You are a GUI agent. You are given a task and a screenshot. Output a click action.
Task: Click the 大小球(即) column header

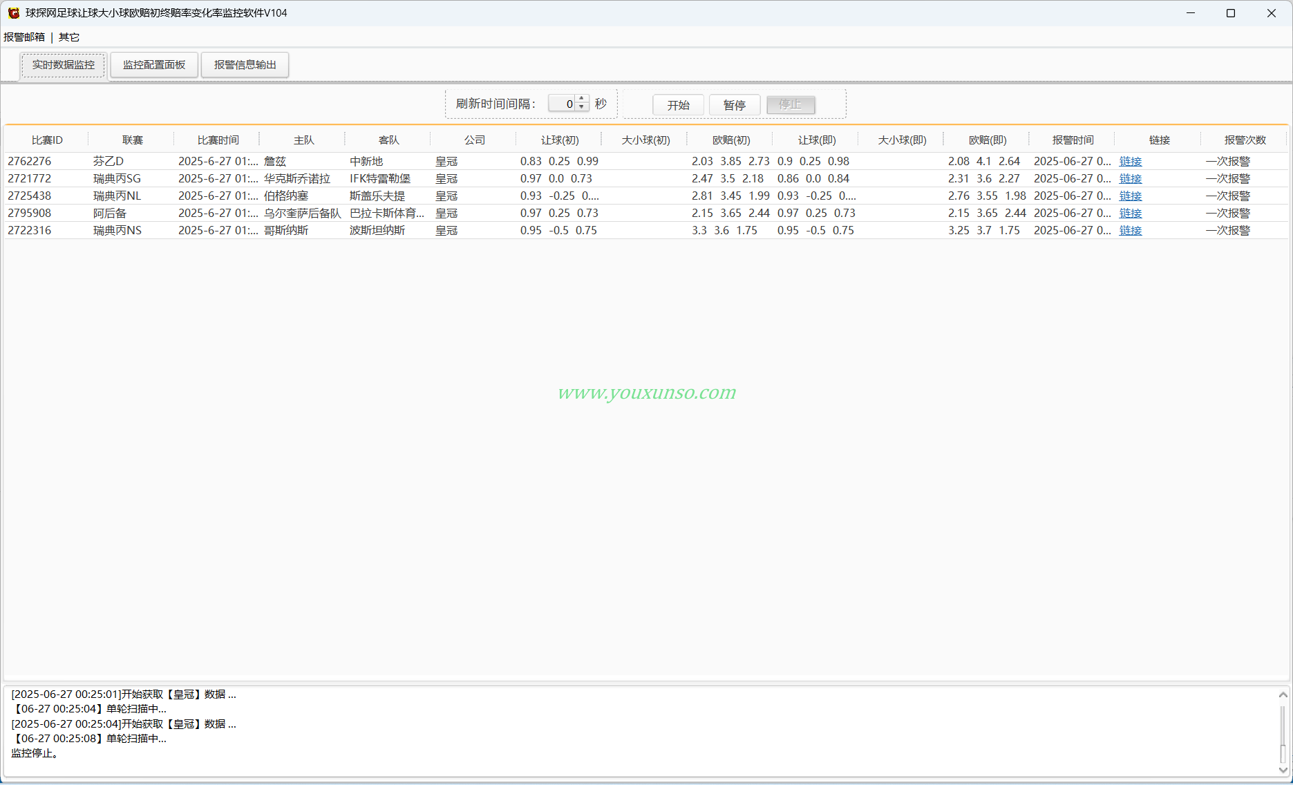click(x=902, y=140)
